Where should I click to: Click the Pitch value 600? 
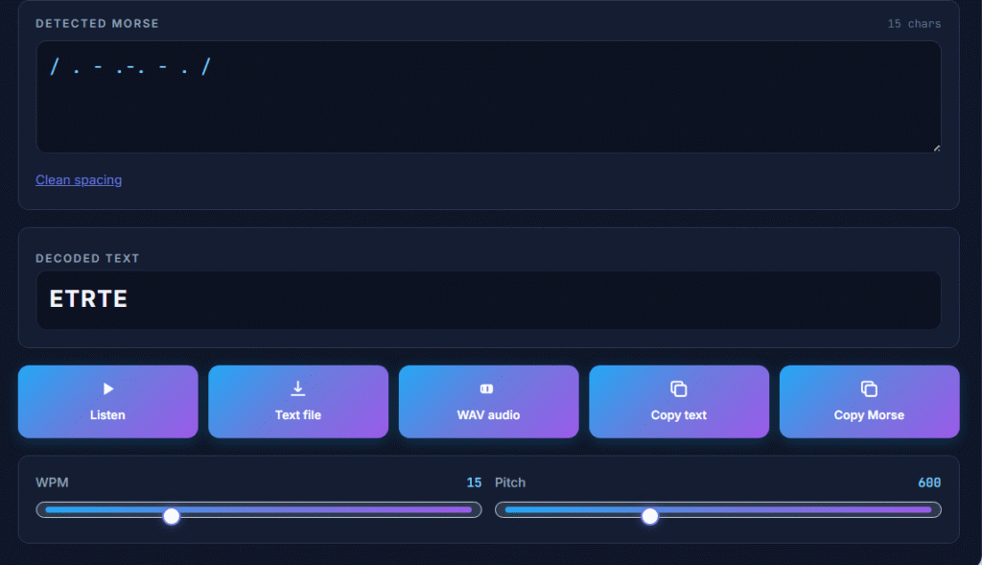pos(929,483)
